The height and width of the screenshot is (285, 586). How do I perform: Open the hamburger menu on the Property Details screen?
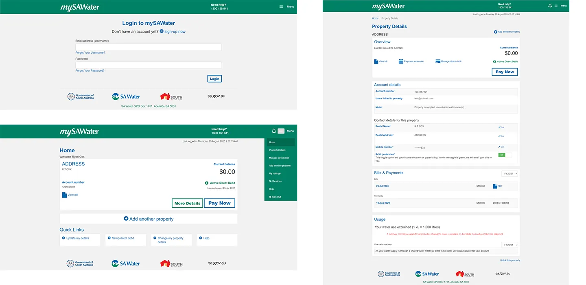click(556, 6)
